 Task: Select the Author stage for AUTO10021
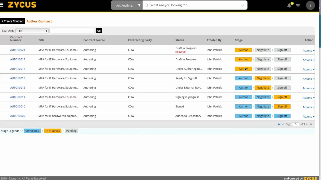243,50
